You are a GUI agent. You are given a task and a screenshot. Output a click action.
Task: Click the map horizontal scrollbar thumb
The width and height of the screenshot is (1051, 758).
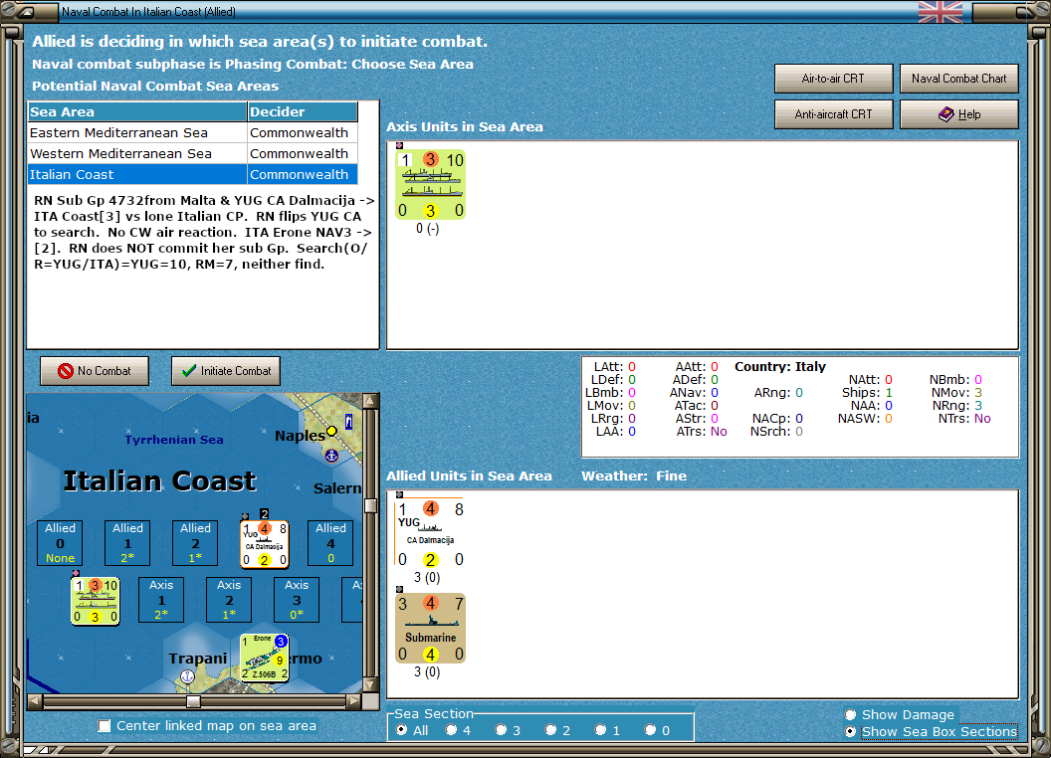point(193,701)
